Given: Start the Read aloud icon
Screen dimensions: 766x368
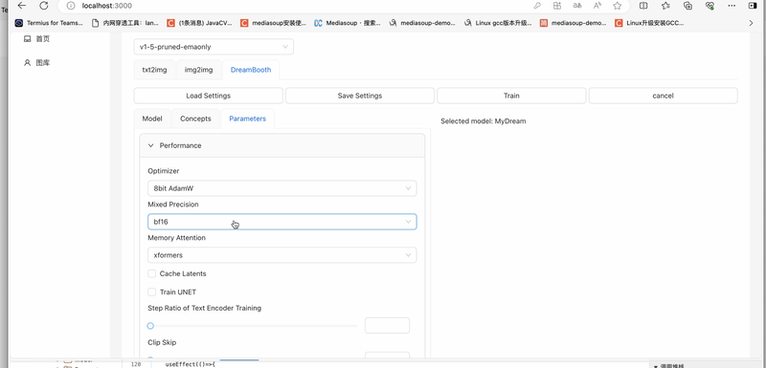Looking at the screenshot, I should click(x=597, y=6).
